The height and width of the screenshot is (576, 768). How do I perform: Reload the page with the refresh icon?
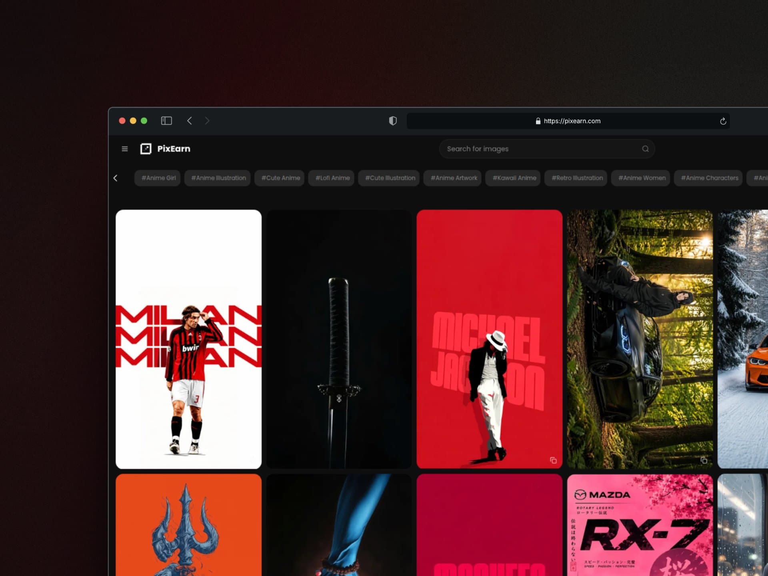coord(723,121)
